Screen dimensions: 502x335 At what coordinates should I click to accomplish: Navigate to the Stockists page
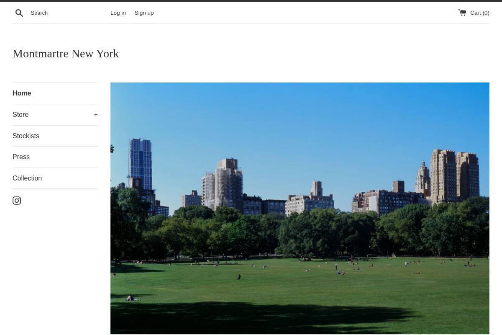26,136
